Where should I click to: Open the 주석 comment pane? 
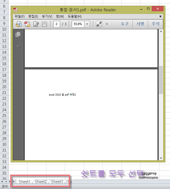(156, 24)
